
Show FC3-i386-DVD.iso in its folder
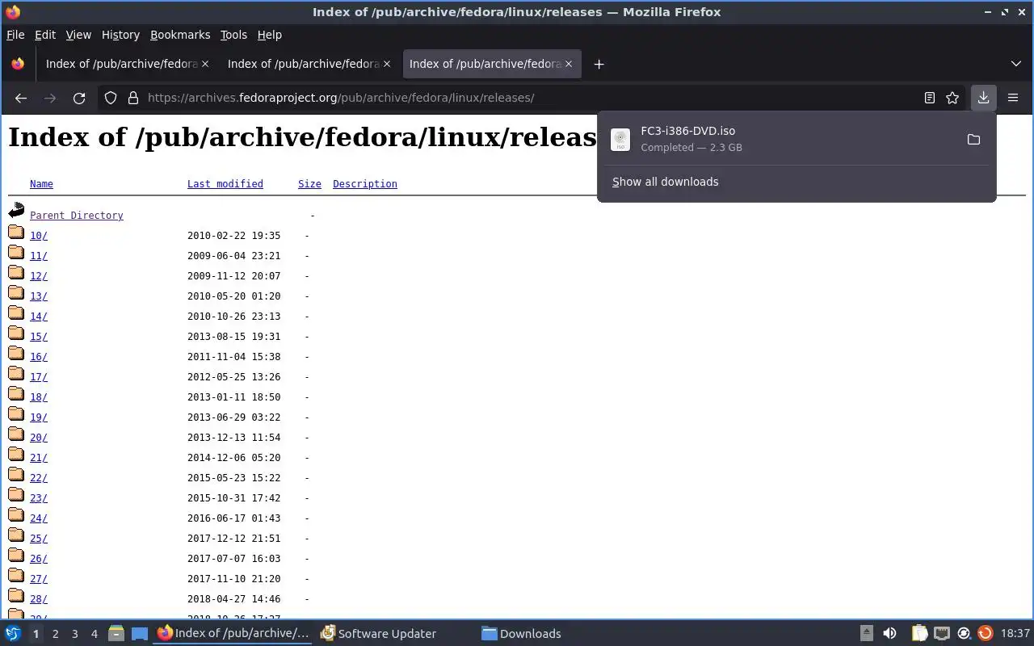point(973,140)
